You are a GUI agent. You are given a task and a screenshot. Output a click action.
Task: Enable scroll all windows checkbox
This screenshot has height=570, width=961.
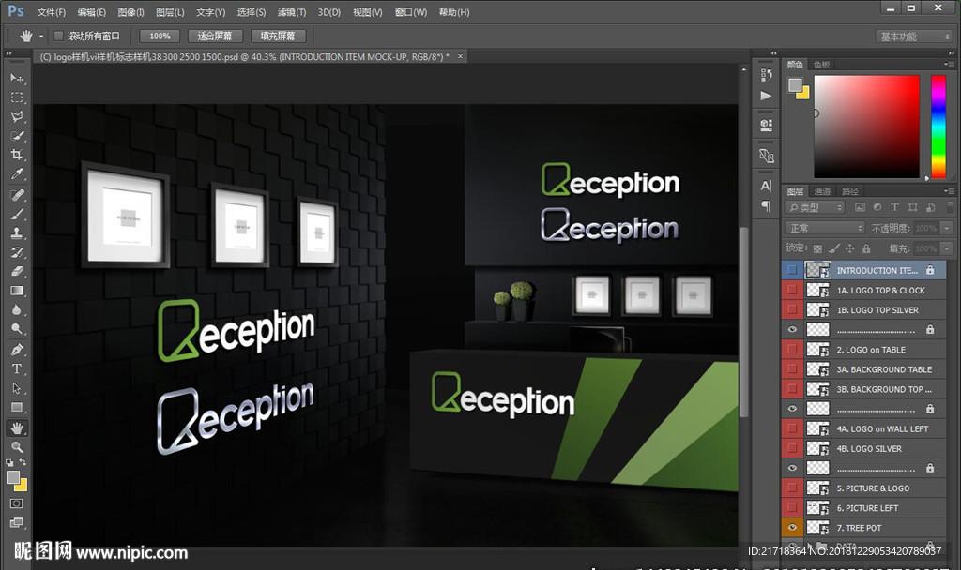click(58, 37)
